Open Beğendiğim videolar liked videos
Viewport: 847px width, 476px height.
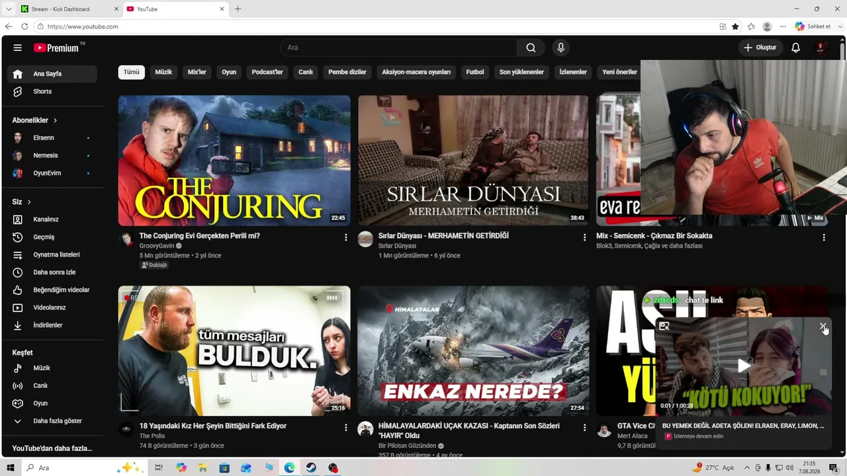click(x=52, y=290)
